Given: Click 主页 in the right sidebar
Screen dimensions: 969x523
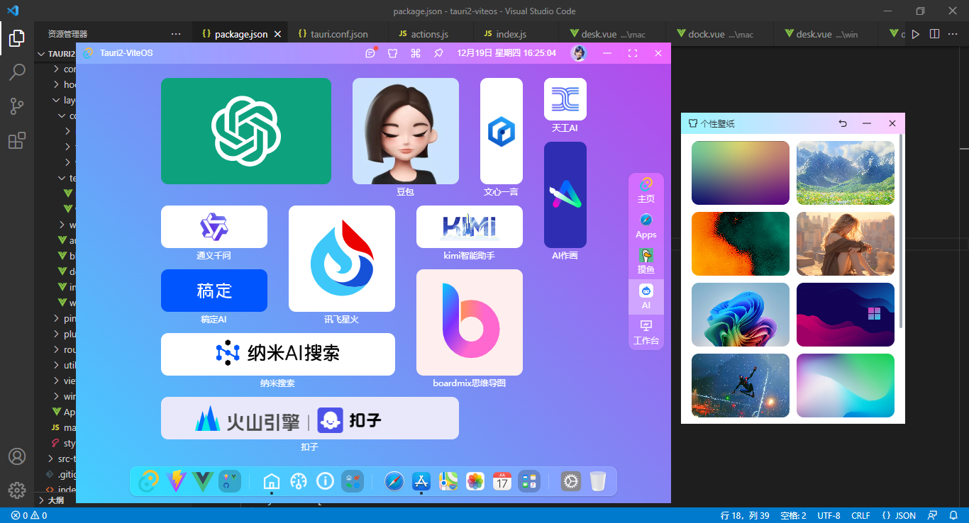Looking at the screenshot, I should coord(646,190).
